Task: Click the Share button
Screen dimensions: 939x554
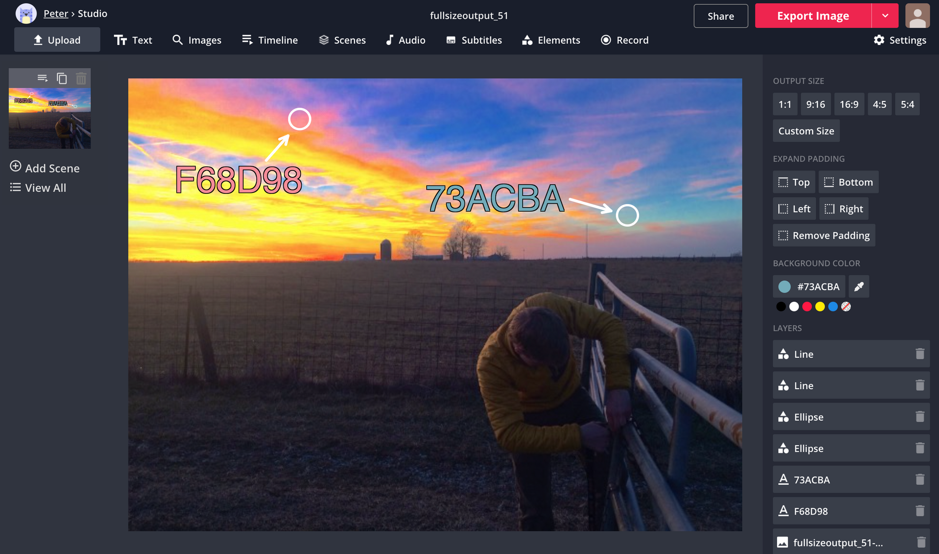Action: coord(720,16)
